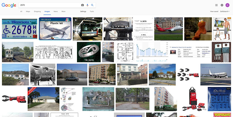This screenshot has width=233, height=117.
Task: Click the Google logo
Action: click(x=9, y=5)
